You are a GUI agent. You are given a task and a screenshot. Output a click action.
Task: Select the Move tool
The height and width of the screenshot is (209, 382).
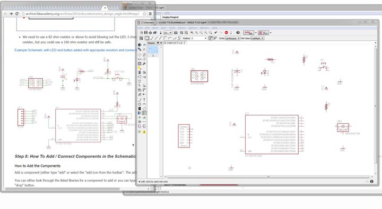140,54
